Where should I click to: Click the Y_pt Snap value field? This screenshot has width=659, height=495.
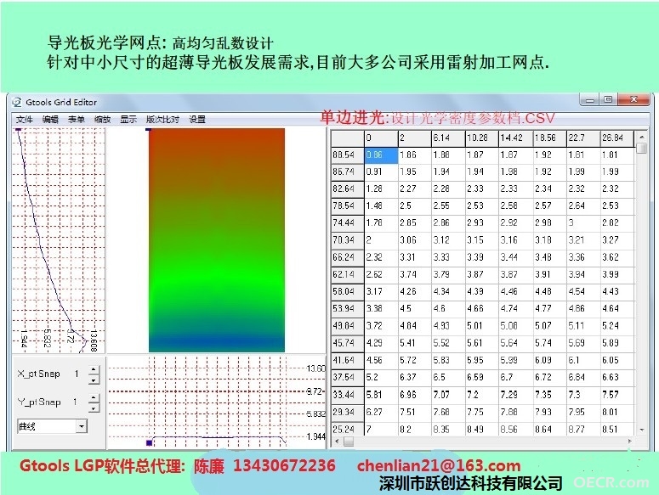[77, 402]
